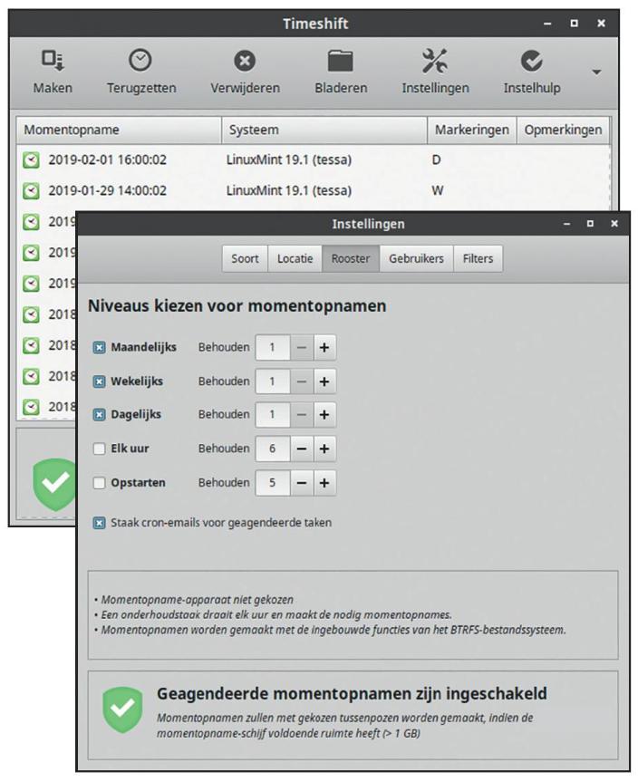Click the green shield status icon in Timeshift window
Image resolution: width=638 pixels, height=782 pixels.
click(x=53, y=484)
